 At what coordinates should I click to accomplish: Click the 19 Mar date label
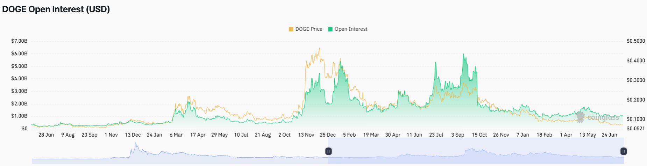tap(371, 135)
